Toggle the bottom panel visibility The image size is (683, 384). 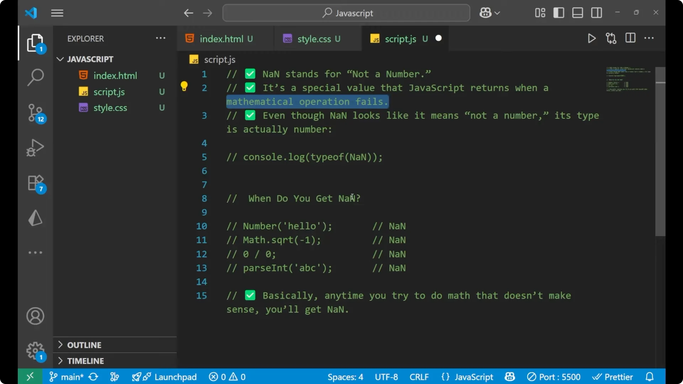pyautogui.click(x=577, y=12)
